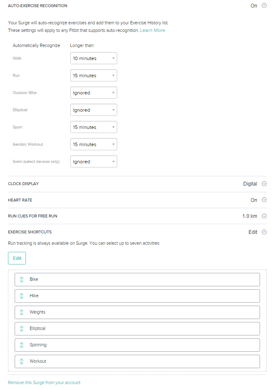Image resolution: width=278 pixels, height=390 pixels.
Task: Click the reorder arrows icon for Hike
Action: (22, 296)
